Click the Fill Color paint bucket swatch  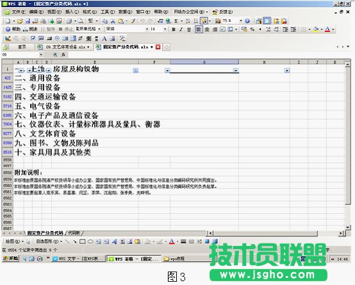tap(316, 29)
